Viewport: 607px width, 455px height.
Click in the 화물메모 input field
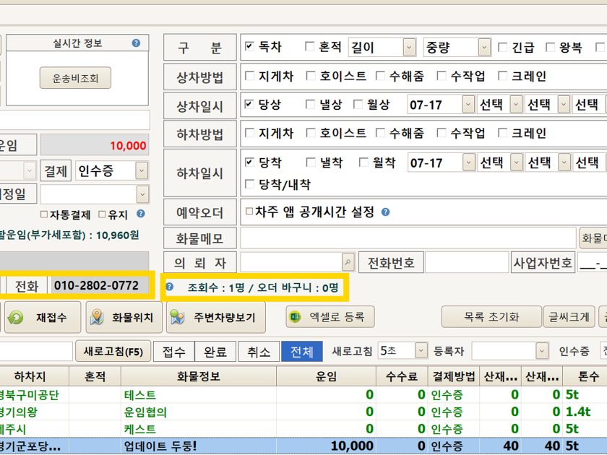click(x=408, y=238)
